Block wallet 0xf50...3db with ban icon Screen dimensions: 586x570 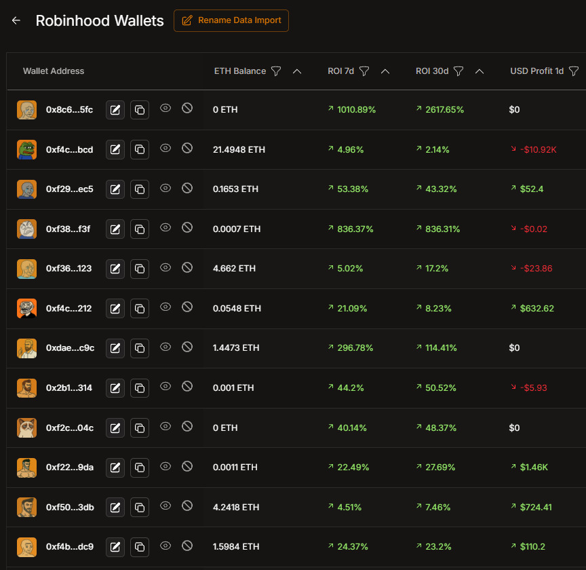coord(187,506)
